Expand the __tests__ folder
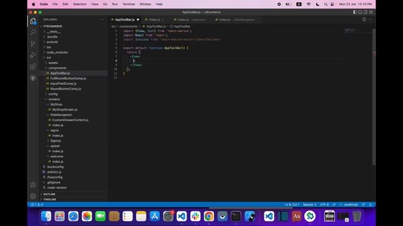The width and height of the screenshot is (403, 226). coord(54,31)
